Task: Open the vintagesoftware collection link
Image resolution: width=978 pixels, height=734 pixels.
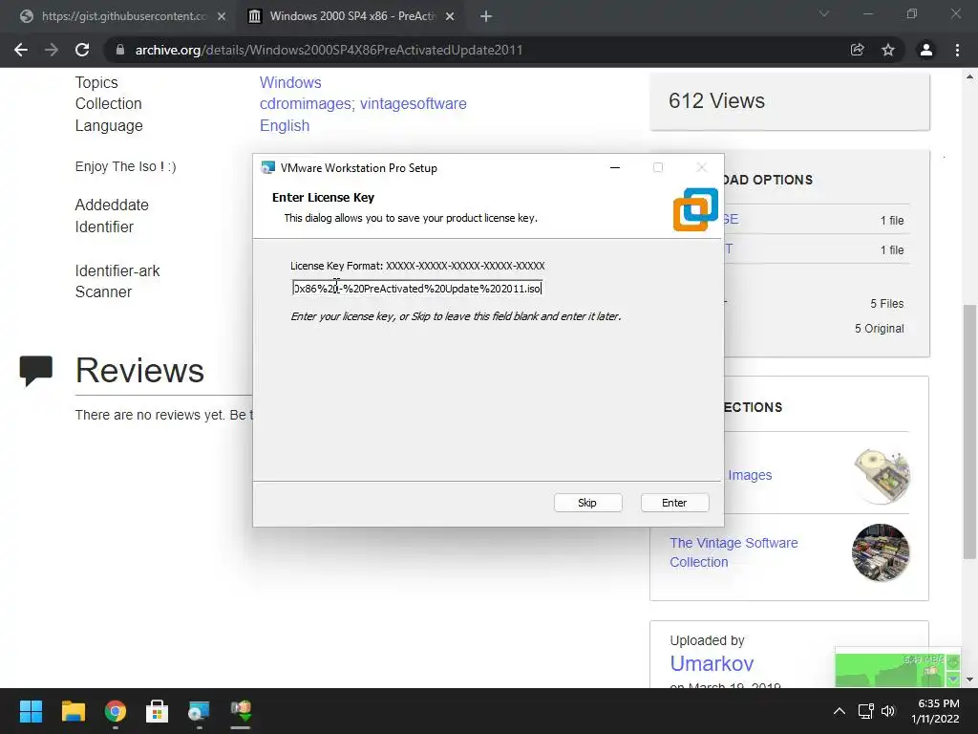Action: 413,103
